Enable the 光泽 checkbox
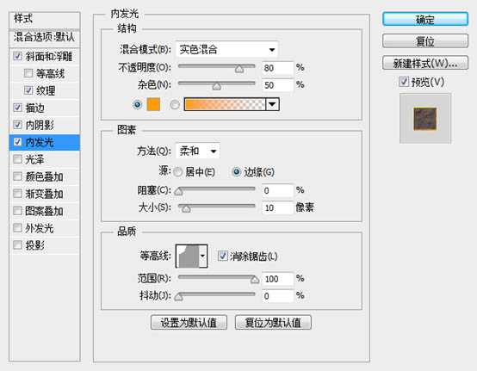The width and height of the screenshot is (477, 371). (17, 159)
